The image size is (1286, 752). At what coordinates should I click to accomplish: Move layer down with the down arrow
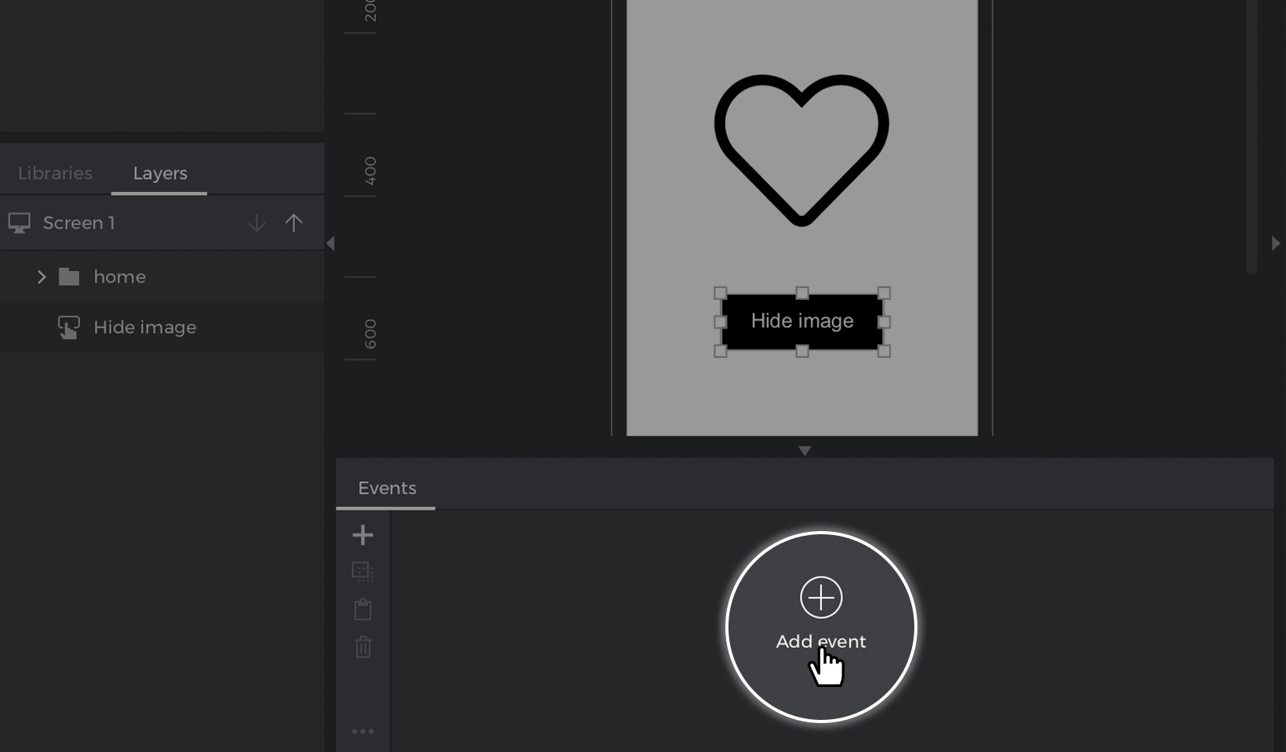click(x=256, y=223)
